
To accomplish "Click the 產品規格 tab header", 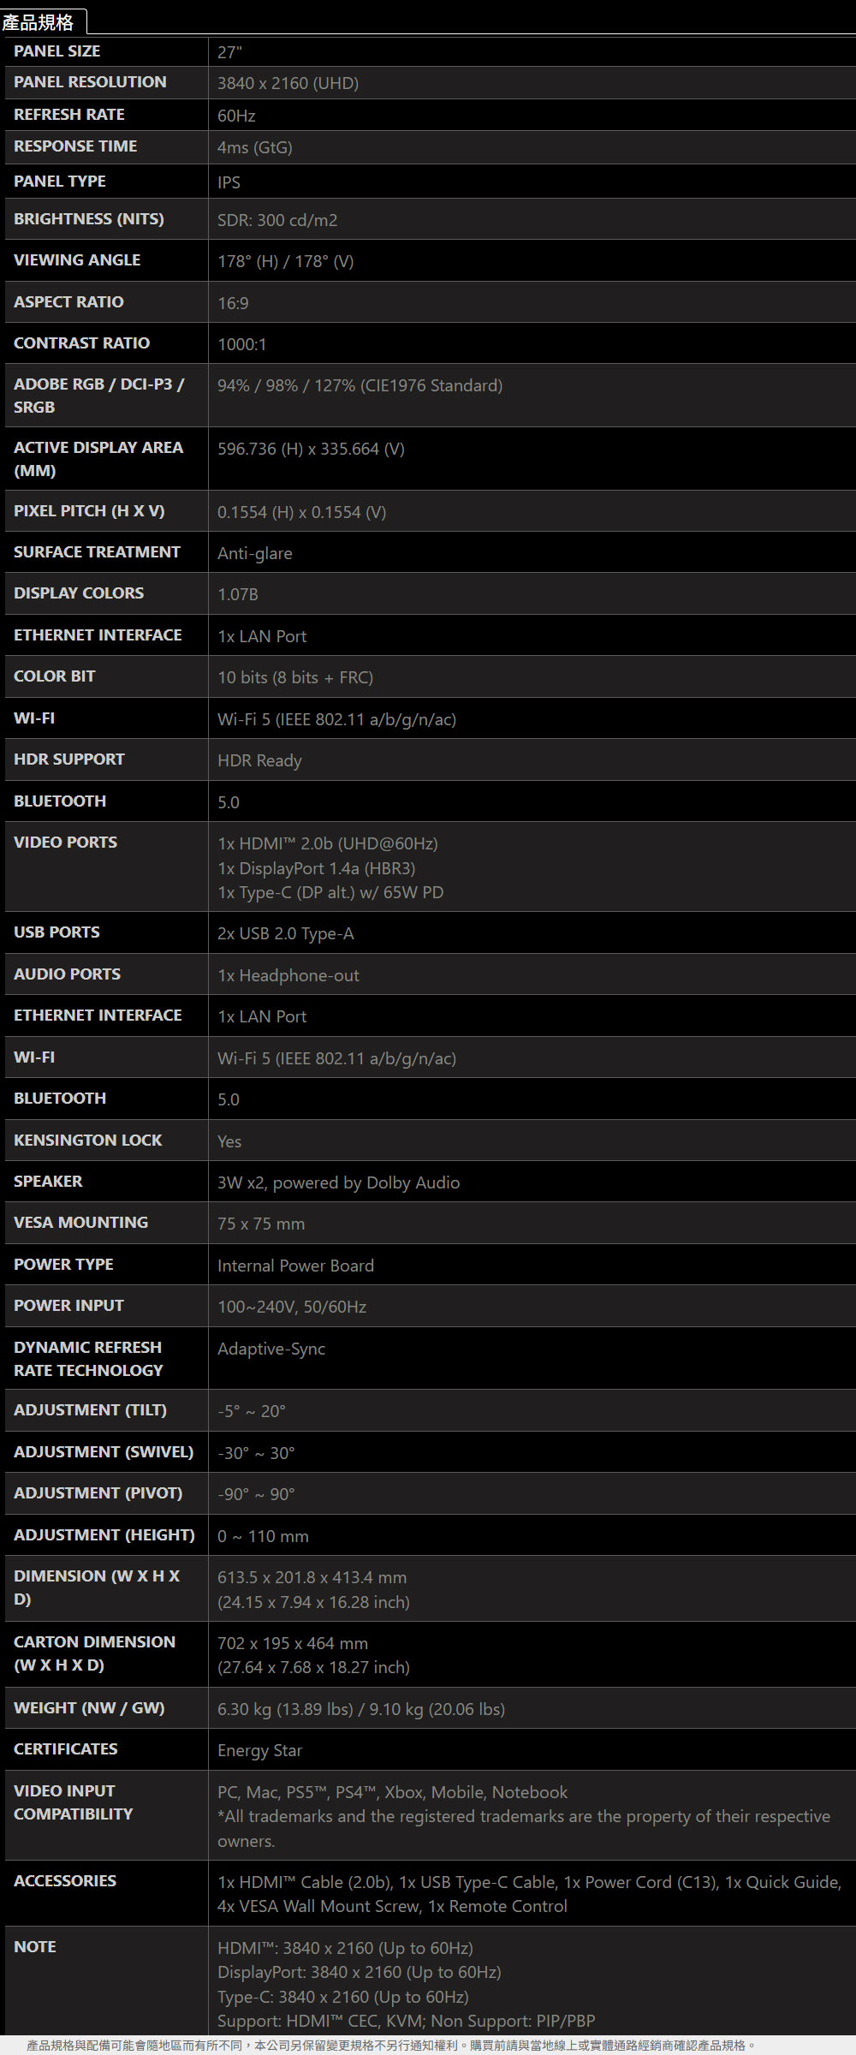I will pos(39,21).
